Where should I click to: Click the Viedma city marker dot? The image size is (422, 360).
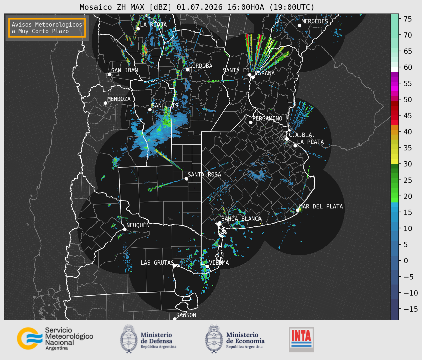pos(207,266)
